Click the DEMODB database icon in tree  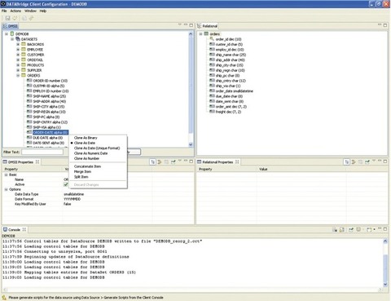12,33
